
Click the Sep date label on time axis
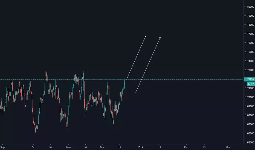(x=2, y=147)
